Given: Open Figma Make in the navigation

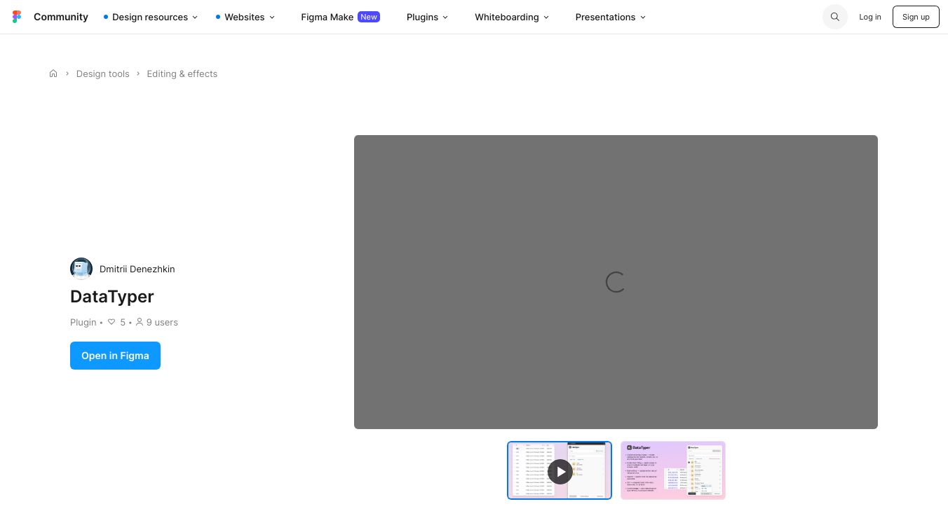Looking at the screenshot, I should (340, 17).
